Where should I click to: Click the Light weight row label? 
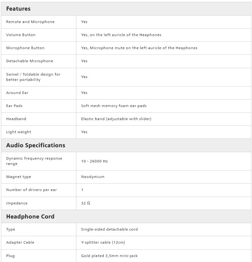click(x=19, y=132)
